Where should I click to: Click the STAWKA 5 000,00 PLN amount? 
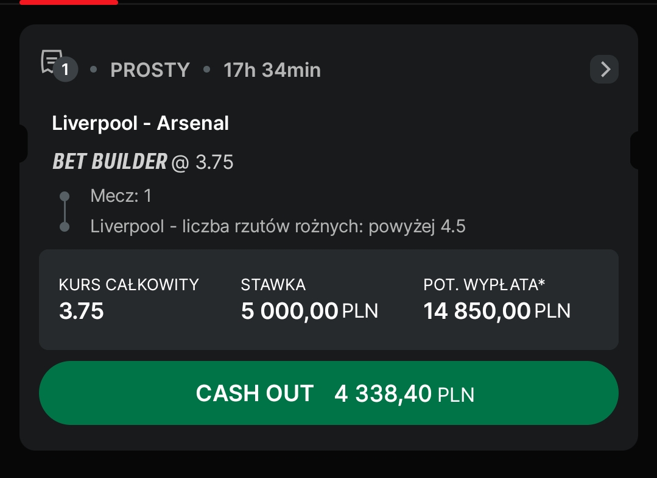[309, 312]
